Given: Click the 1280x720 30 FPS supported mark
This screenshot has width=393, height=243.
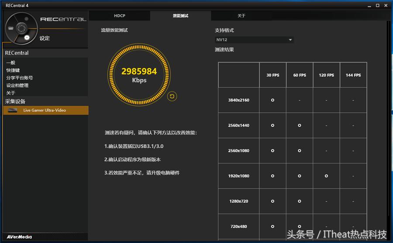Looking at the screenshot, I should [x=272, y=201].
